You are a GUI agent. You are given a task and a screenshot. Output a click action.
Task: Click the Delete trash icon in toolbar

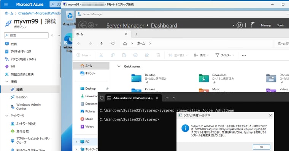point(158,55)
